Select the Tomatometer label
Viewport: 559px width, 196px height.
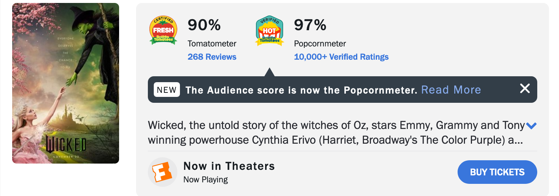[x=212, y=44]
